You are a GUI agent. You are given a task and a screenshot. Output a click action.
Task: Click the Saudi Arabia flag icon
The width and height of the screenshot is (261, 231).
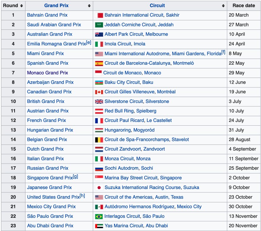tap(99, 25)
